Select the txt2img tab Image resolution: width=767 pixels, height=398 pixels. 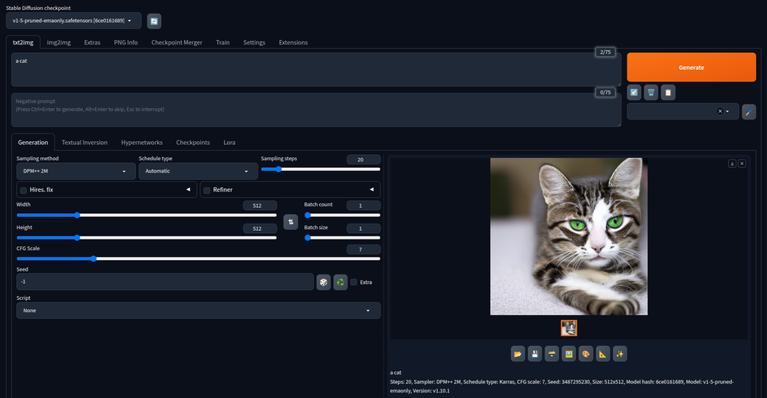23,42
